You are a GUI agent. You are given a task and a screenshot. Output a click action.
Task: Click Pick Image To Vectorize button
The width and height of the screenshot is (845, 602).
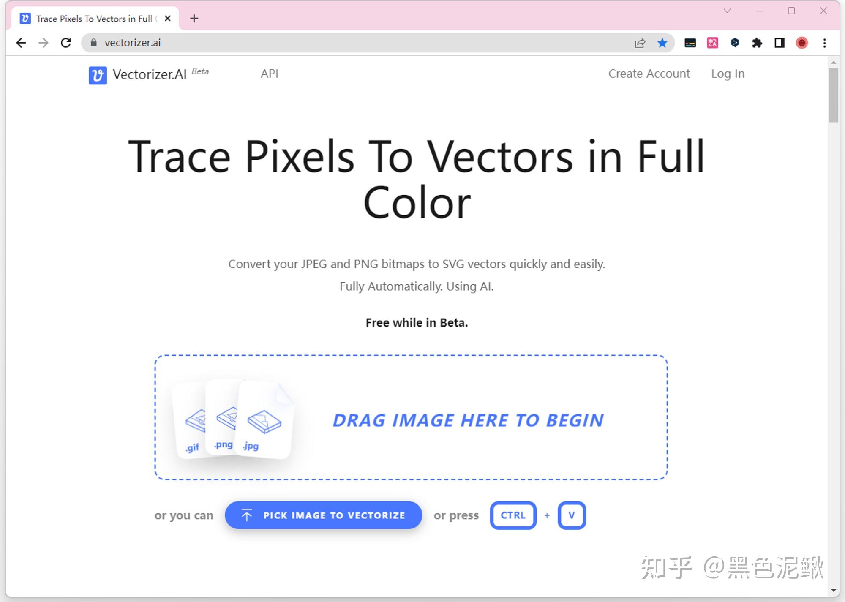click(x=323, y=515)
